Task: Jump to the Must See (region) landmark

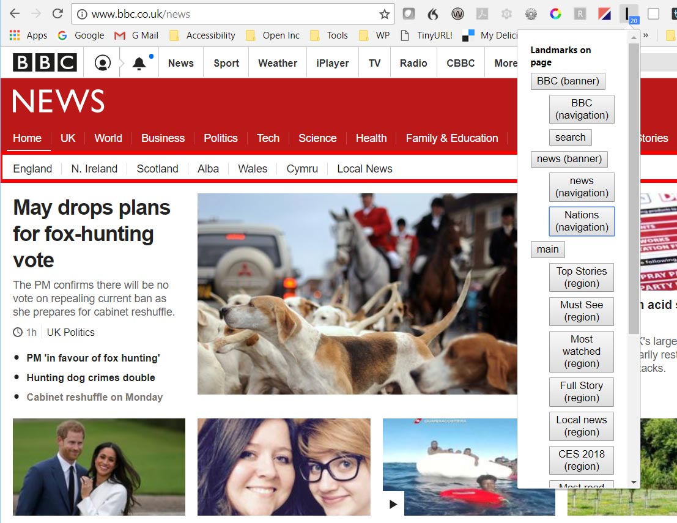Action: click(582, 311)
